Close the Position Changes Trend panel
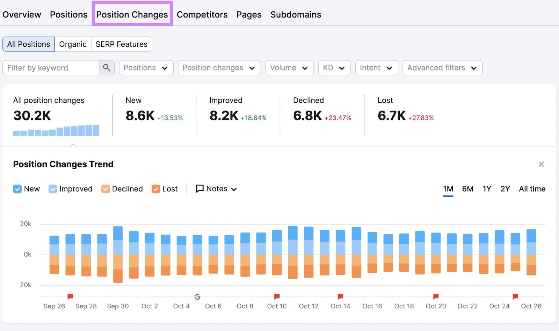The height and width of the screenshot is (331, 559). 541,164
